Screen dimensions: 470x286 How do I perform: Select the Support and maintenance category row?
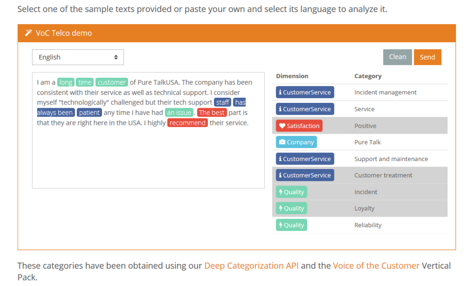point(391,159)
